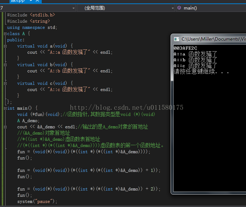Viewport: 246px width, 207px height.
Task: Click the string "A::b 函数发骚了" in code
Action: pyautogui.click(x=69, y=71)
